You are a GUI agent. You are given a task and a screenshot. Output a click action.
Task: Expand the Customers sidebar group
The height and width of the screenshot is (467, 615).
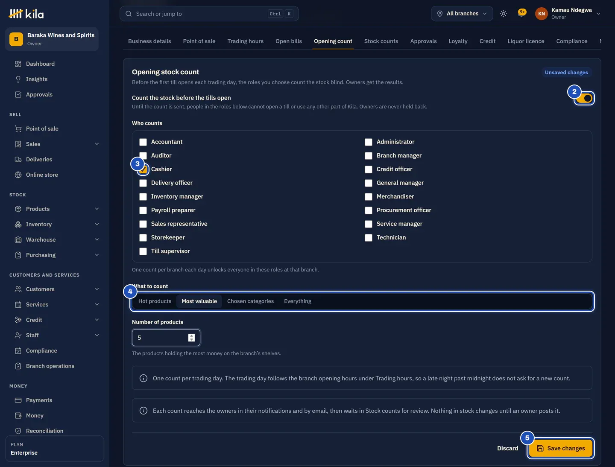tap(97, 289)
